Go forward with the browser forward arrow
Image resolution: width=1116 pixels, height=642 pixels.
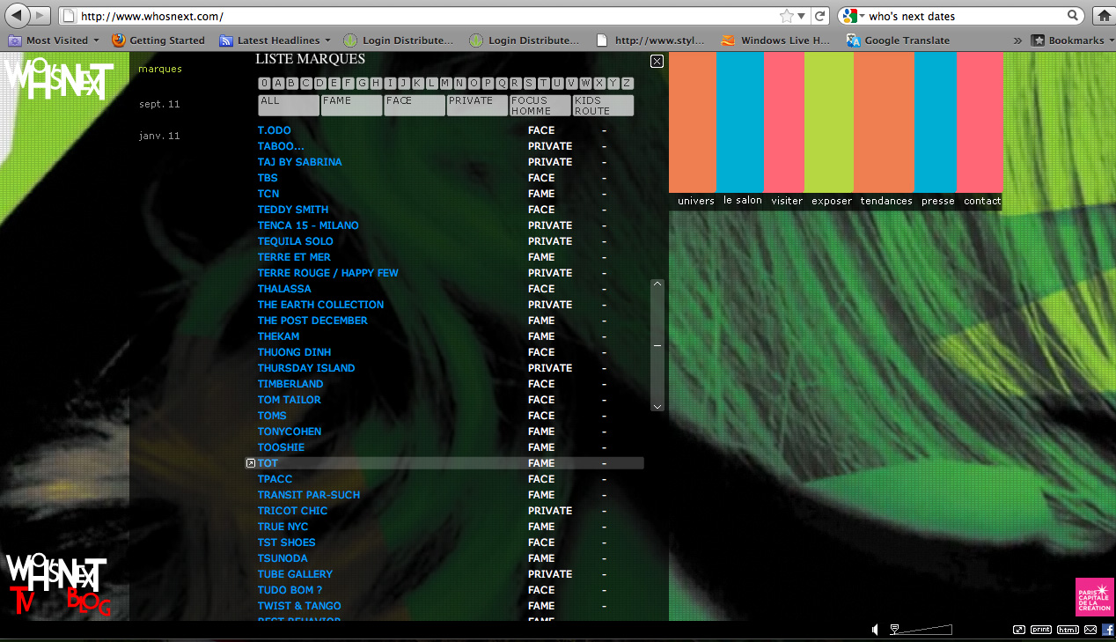(x=41, y=16)
